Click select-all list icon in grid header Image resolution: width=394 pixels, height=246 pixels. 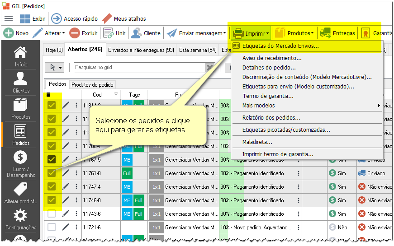click(x=48, y=94)
